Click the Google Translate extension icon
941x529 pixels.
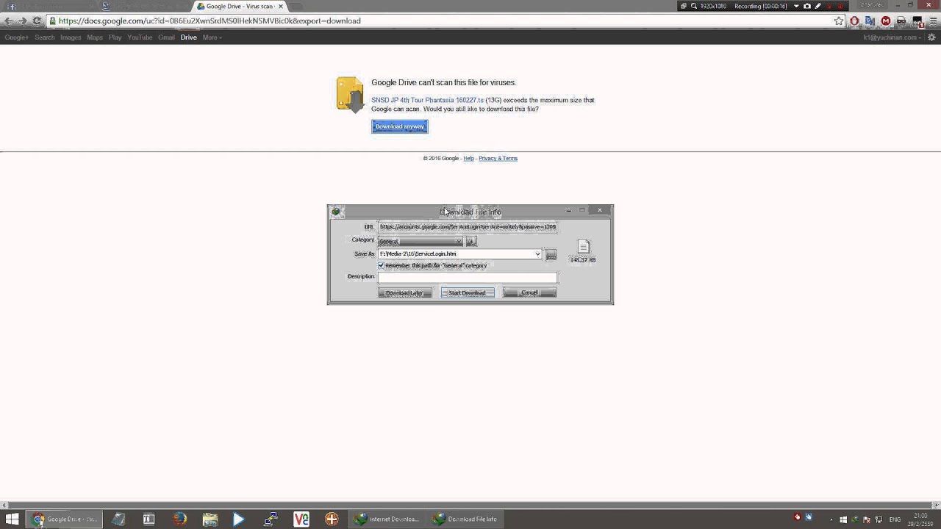(870, 21)
